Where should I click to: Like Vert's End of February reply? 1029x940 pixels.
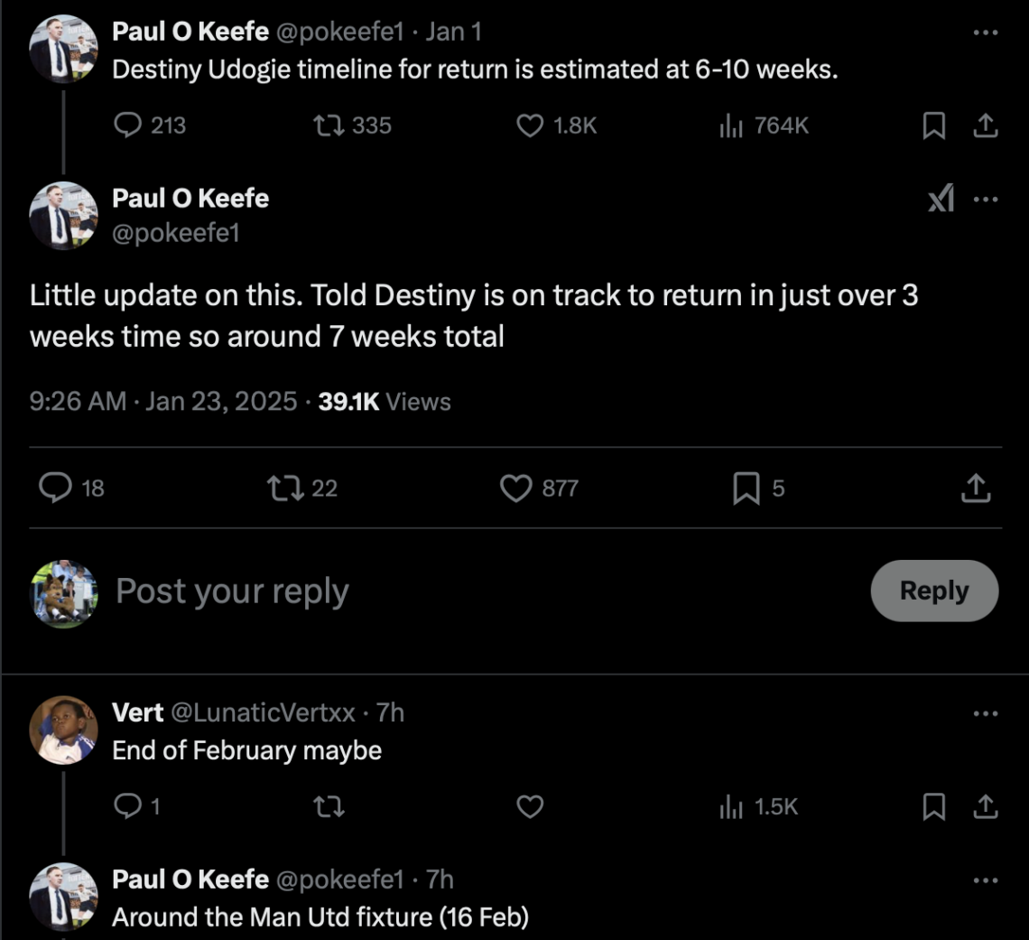pyautogui.click(x=530, y=806)
